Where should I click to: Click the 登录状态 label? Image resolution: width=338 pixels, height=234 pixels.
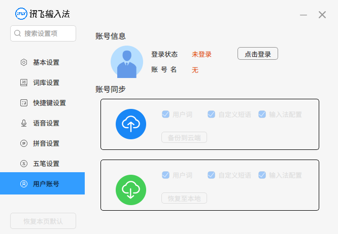click(164, 54)
